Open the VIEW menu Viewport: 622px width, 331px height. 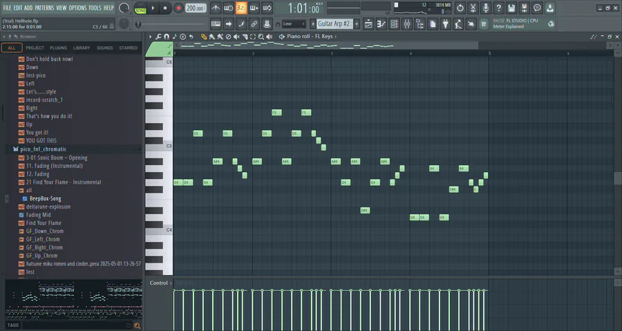[x=61, y=8]
